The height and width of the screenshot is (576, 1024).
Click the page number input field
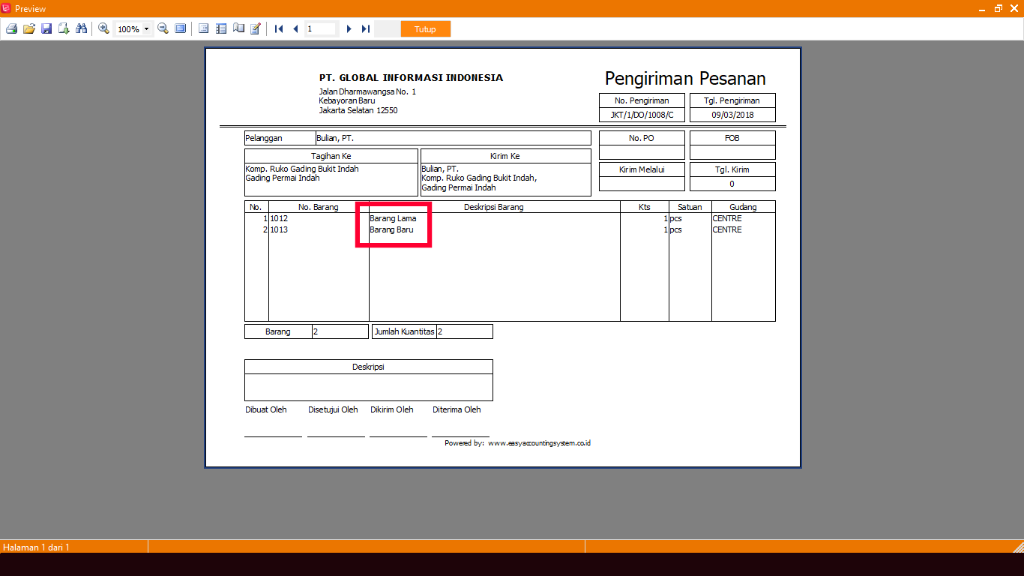[322, 29]
